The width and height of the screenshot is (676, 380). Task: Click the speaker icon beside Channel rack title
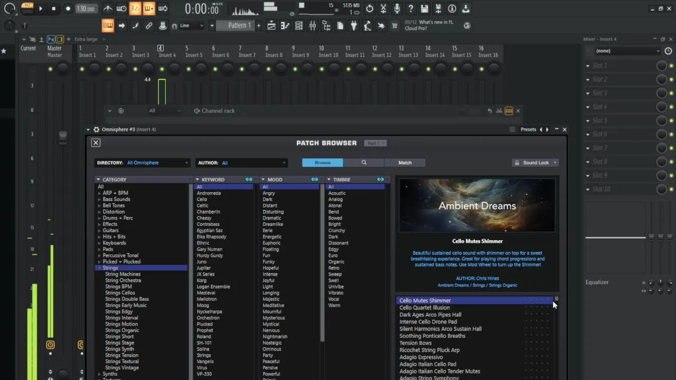(x=196, y=111)
